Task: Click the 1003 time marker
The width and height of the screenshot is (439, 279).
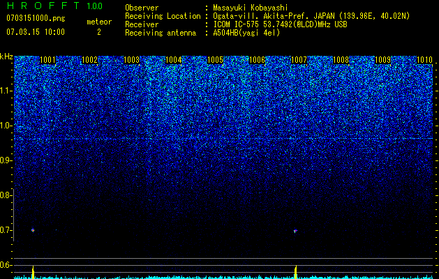Action: click(x=132, y=60)
